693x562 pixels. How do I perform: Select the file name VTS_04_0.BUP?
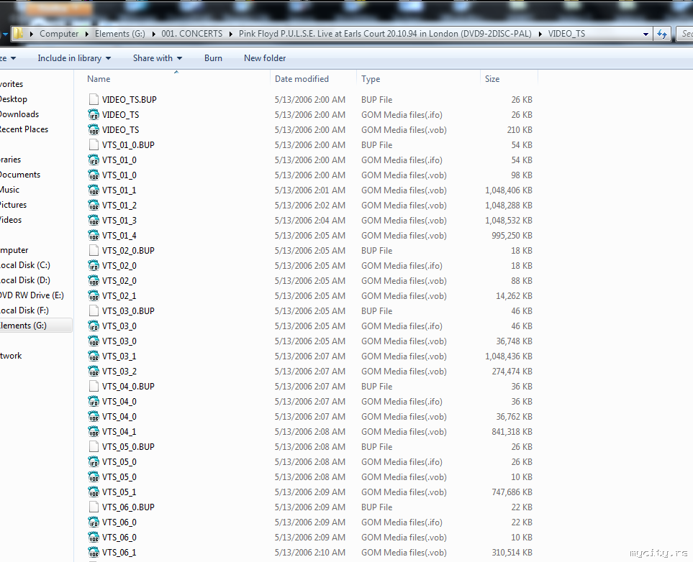point(128,387)
